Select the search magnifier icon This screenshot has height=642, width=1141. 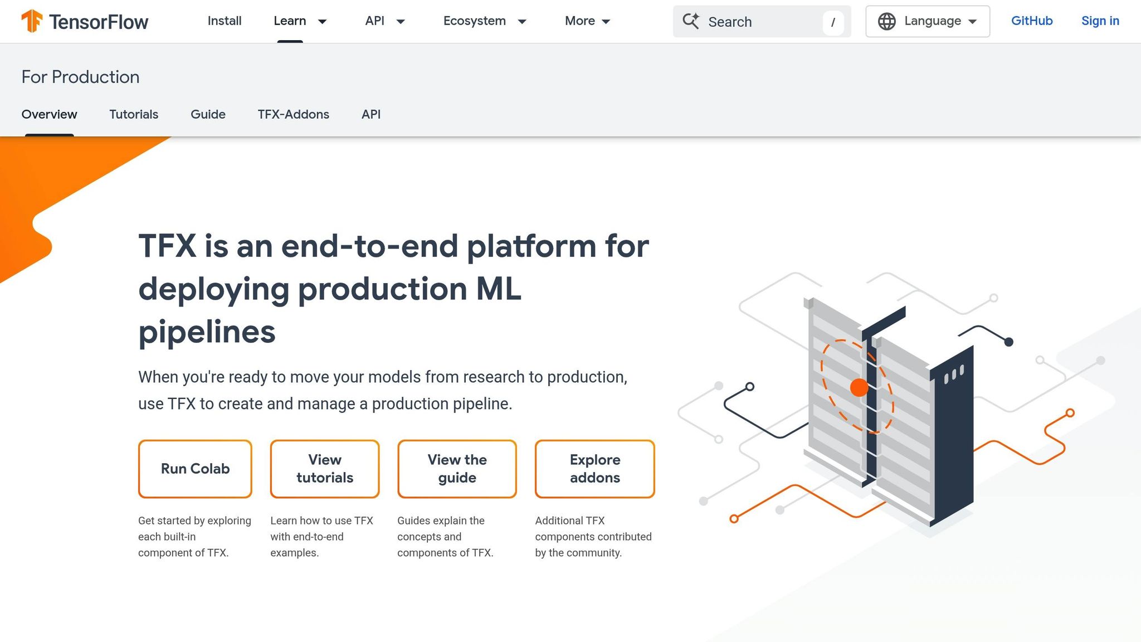[691, 21]
